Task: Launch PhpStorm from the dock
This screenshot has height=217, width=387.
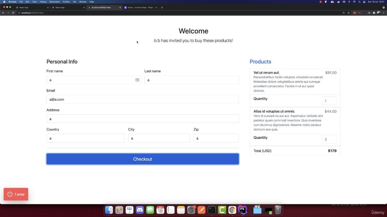Action: pyautogui.click(x=242, y=210)
